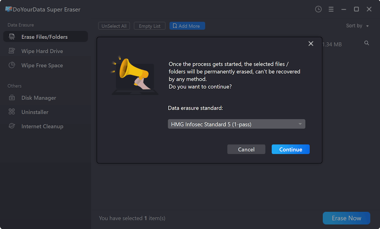Click the DoYourData Super Eraser logo icon
Viewport: 380px width, 229px height.
[x=8, y=9]
